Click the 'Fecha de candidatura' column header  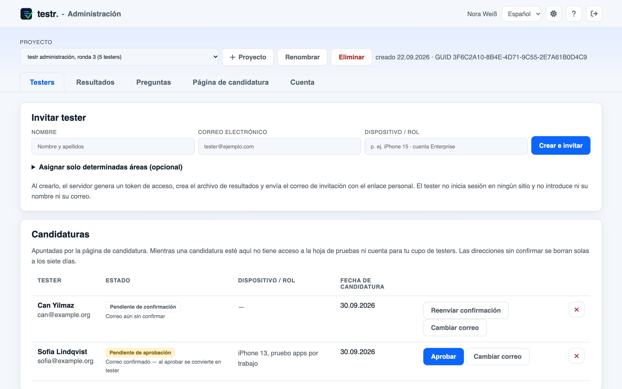point(362,284)
